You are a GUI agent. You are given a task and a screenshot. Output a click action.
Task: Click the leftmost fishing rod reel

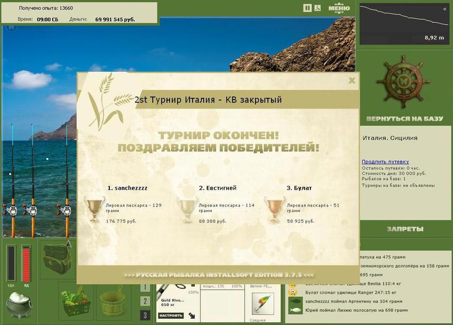[x=10, y=210]
